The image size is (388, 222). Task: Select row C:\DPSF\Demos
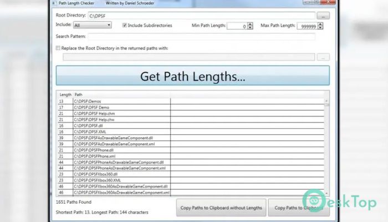(x=191, y=102)
